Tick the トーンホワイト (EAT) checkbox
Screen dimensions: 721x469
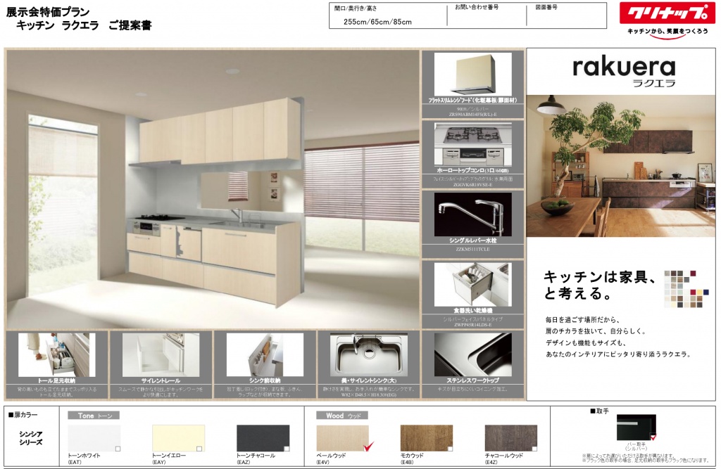coord(118,449)
